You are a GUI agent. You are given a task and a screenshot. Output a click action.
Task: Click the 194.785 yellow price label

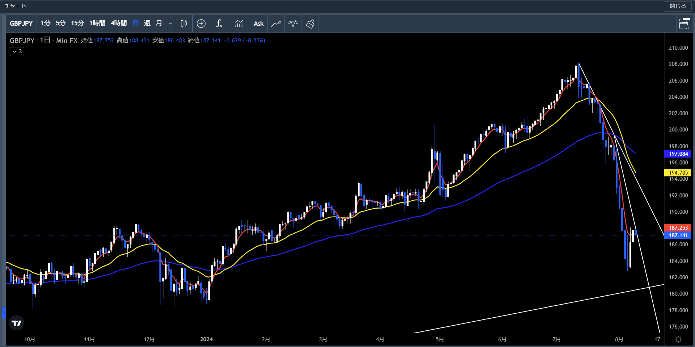click(x=678, y=173)
